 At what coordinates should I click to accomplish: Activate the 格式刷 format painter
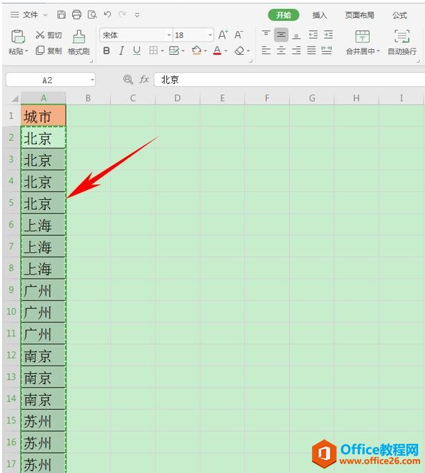tap(79, 42)
